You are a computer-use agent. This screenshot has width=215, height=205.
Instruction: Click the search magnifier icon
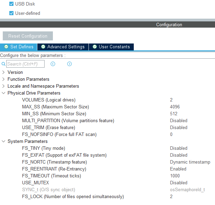[3, 64]
